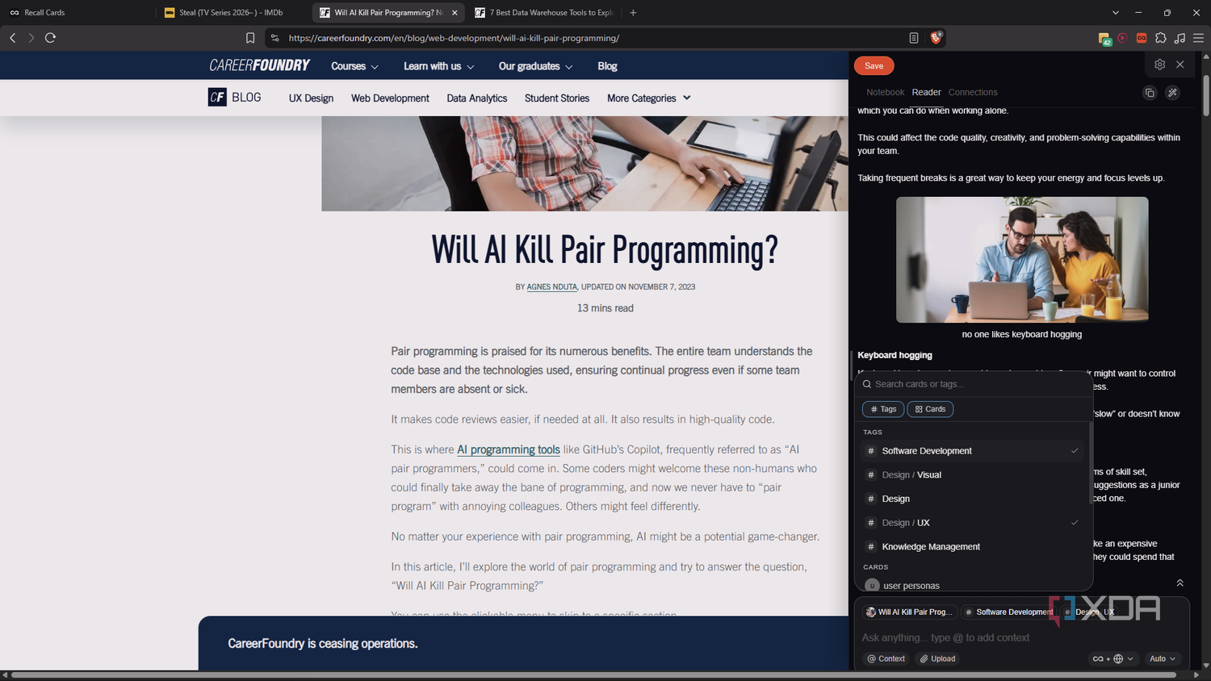Select the Knowledge Management tag
The width and height of the screenshot is (1211, 681).
pos(972,547)
